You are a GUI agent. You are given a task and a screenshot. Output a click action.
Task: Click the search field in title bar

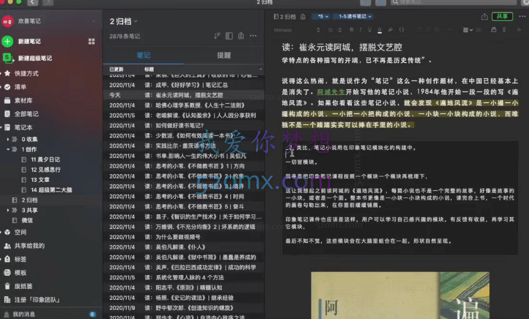[x=454, y=3]
